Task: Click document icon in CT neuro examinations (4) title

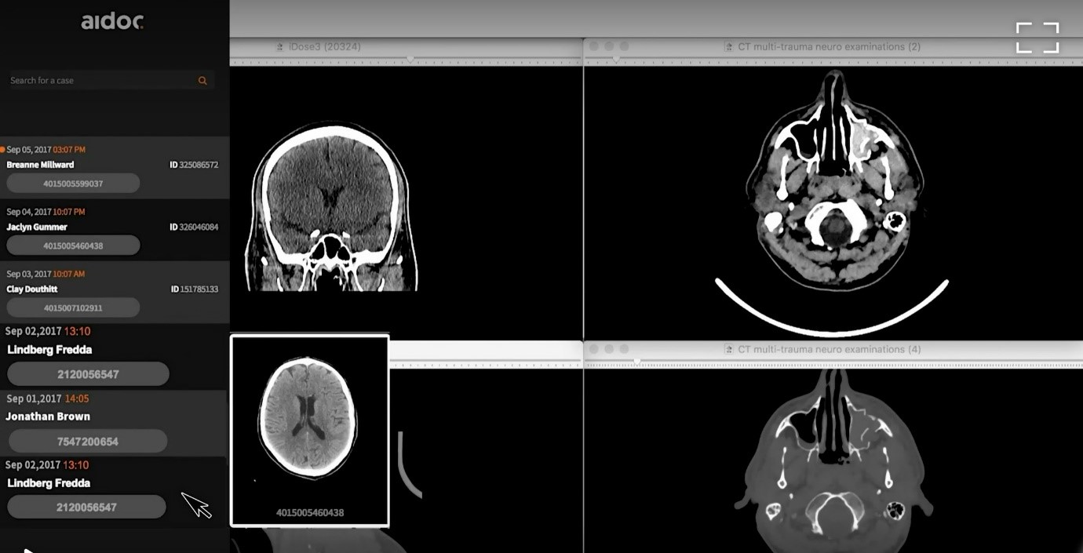Action: point(729,349)
